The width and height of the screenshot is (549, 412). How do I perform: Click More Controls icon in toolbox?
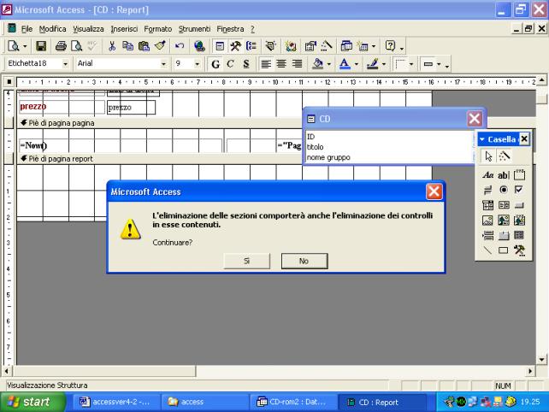[519, 250]
